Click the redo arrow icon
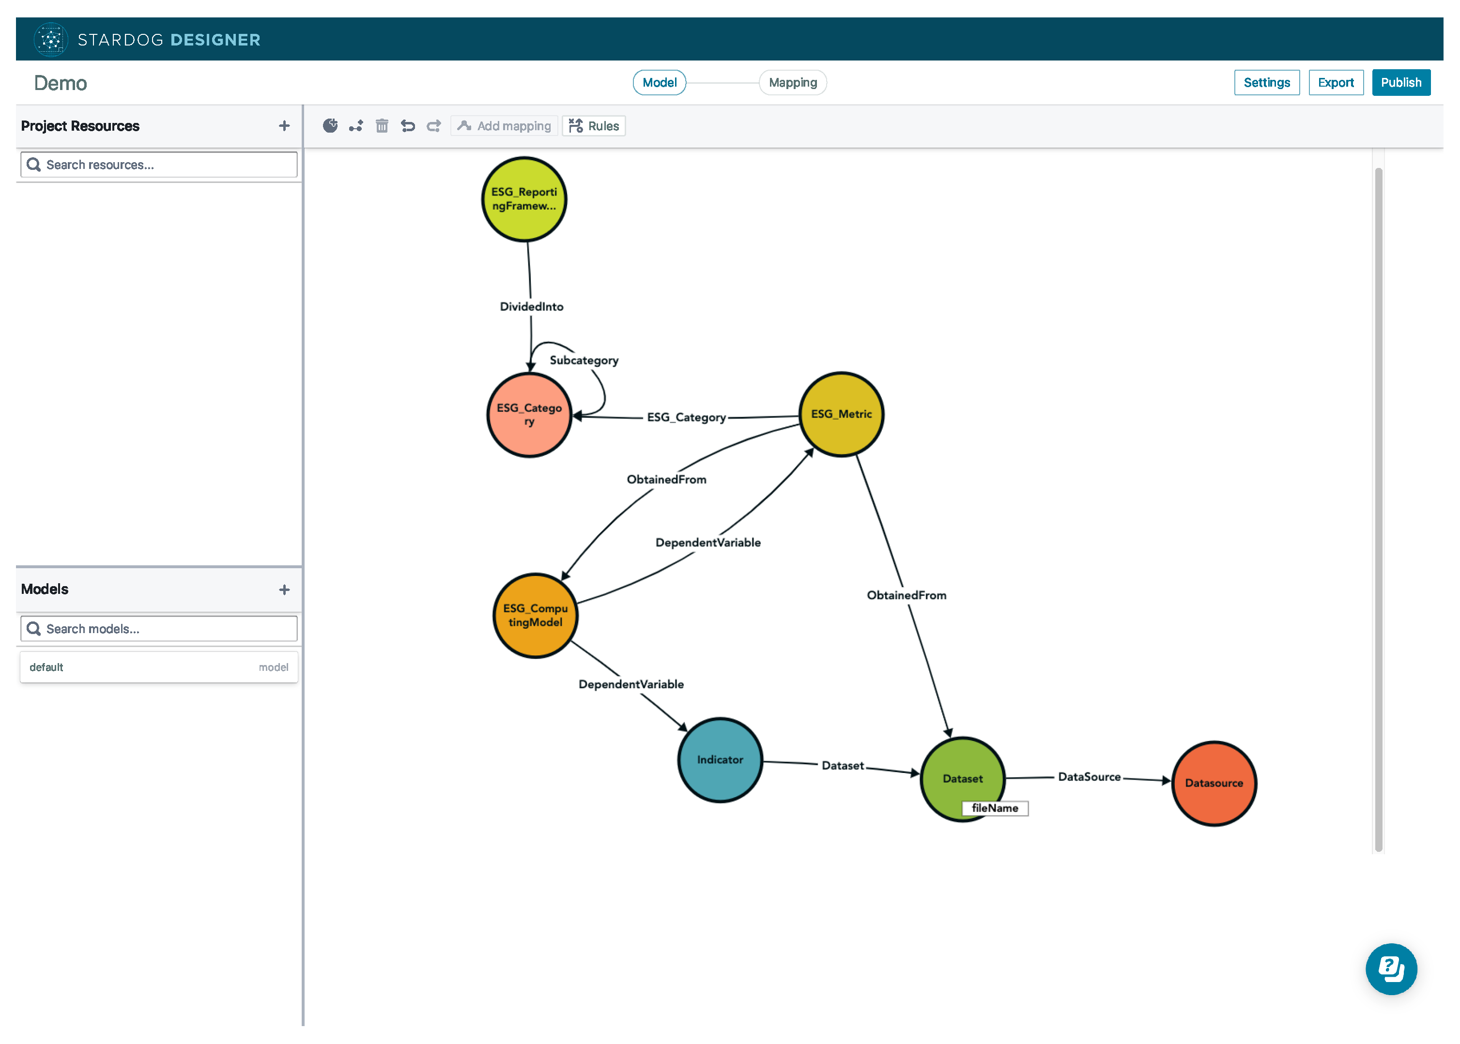 click(x=434, y=126)
